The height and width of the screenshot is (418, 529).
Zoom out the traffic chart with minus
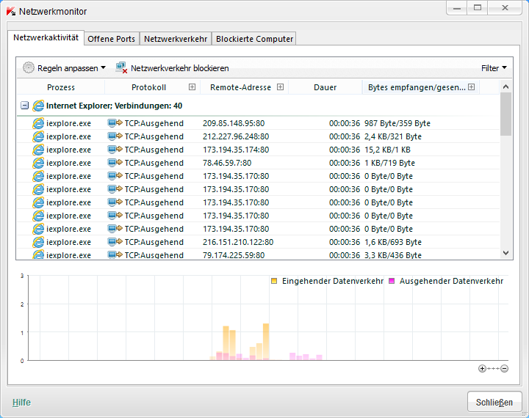(x=504, y=368)
